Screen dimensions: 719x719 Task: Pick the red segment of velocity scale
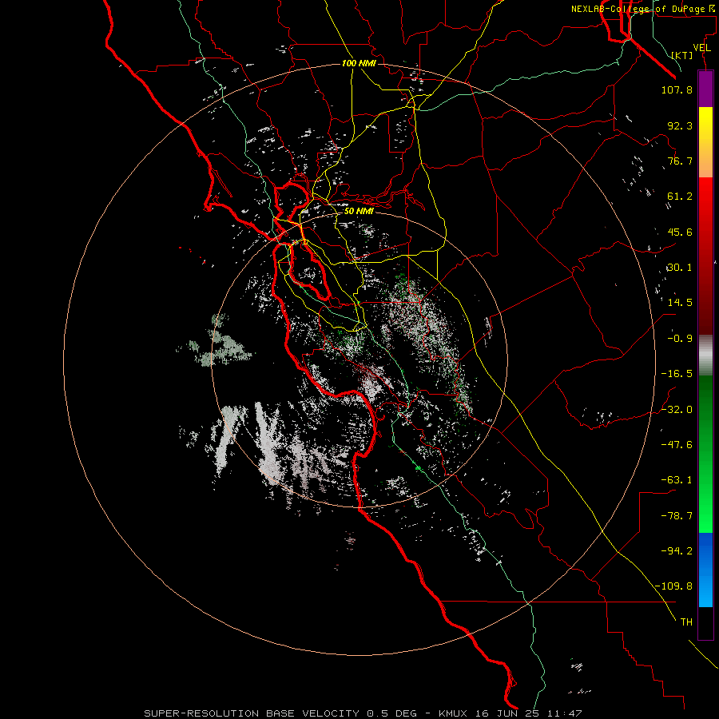pyautogui.click(x=705, y=256)
